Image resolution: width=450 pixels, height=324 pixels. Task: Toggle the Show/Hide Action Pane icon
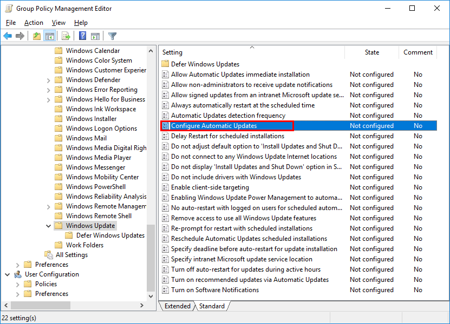click(95, 36)
